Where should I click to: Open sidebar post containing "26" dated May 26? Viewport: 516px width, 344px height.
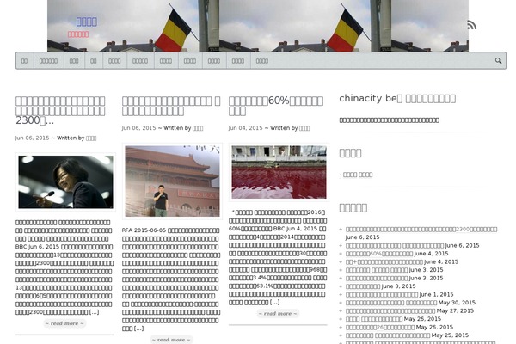[x=380, y=327]
